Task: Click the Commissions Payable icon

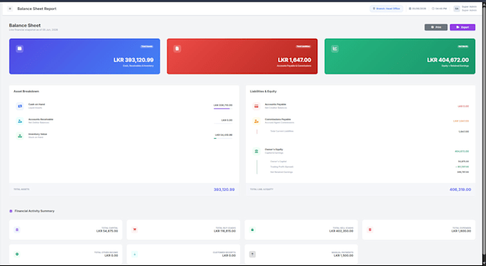Action: [x=257, y=121]
